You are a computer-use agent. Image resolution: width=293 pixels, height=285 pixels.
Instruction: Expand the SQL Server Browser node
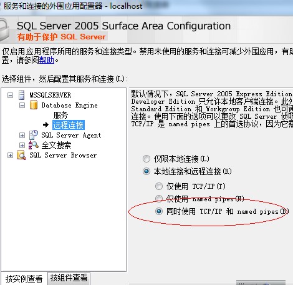pos(10,156)
